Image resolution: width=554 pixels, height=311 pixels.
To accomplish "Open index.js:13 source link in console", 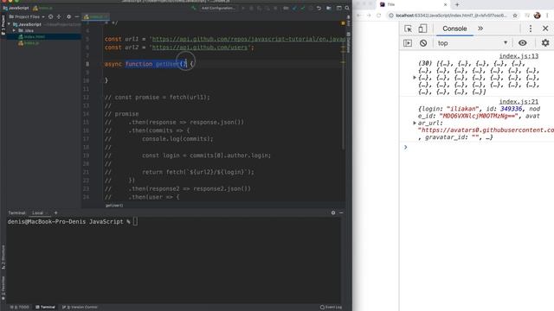I will pos(519,56).
